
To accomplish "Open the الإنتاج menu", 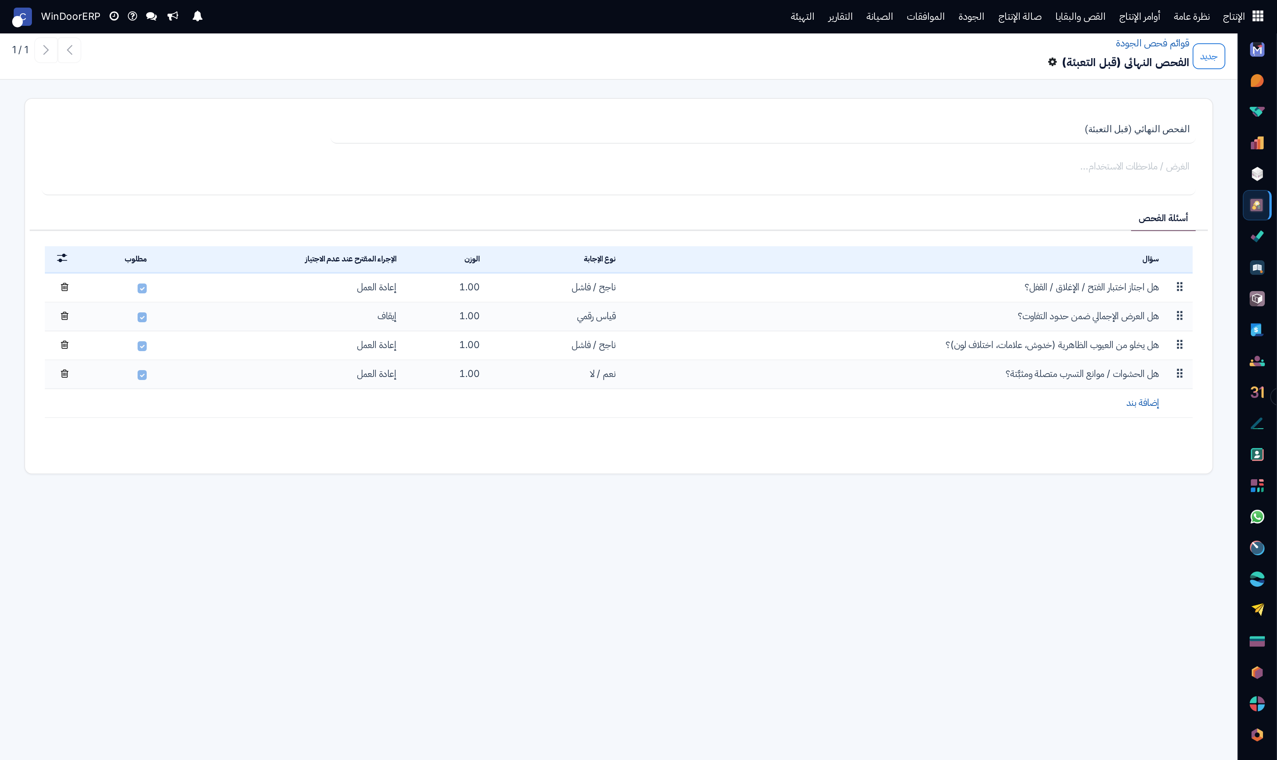I will coord(1233,16).
